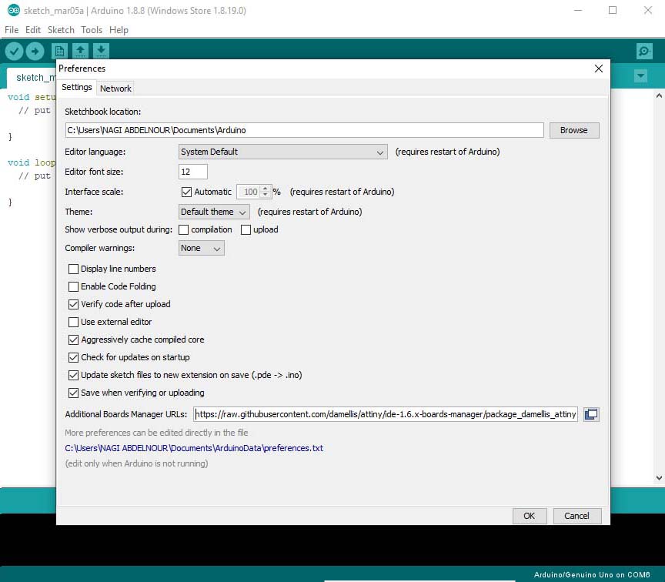Click the Browse button

(574, 130)
